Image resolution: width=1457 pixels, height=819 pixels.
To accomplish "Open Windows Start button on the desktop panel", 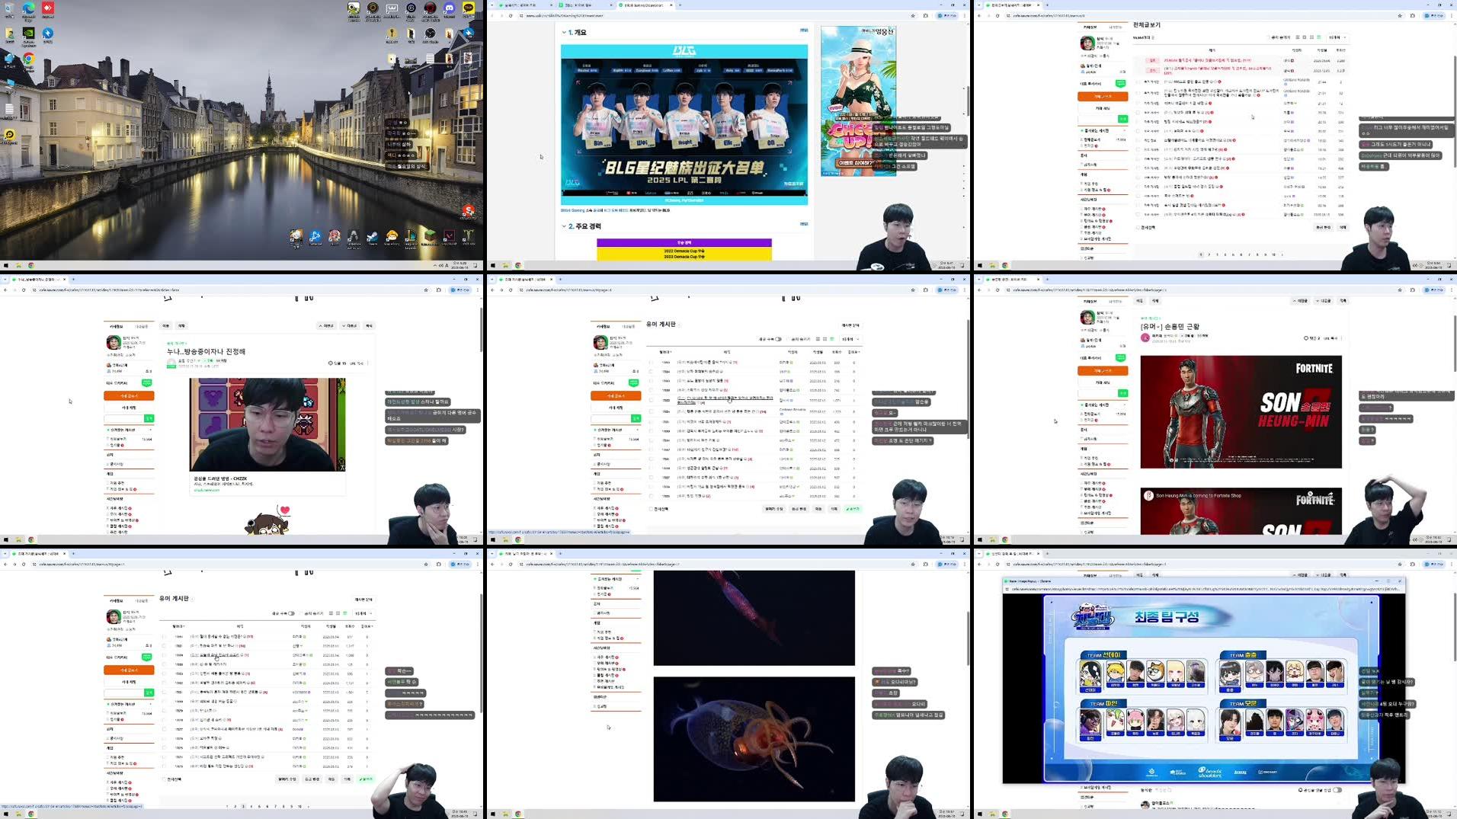I will [6, 265].
